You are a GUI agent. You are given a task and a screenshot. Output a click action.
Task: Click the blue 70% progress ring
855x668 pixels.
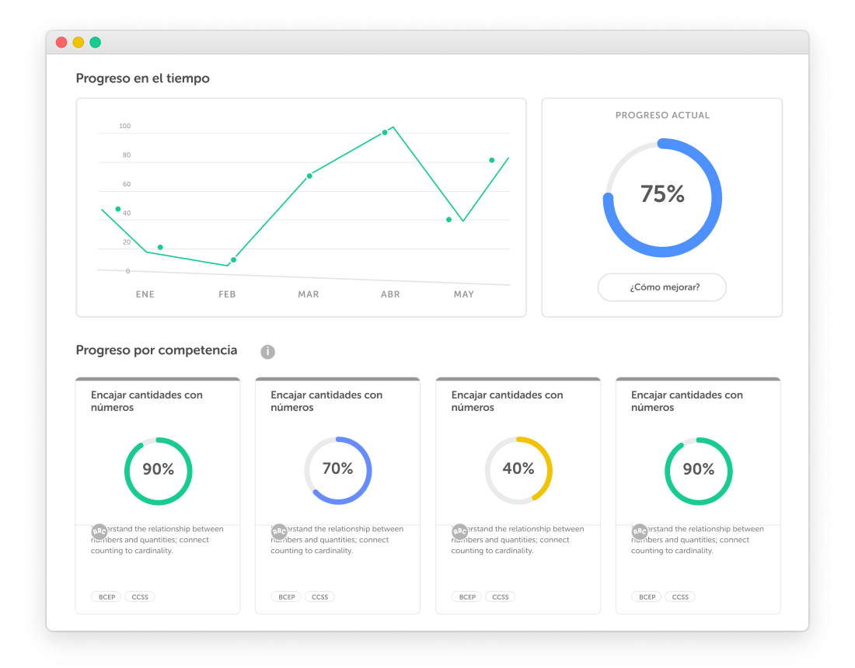(338, 470)
